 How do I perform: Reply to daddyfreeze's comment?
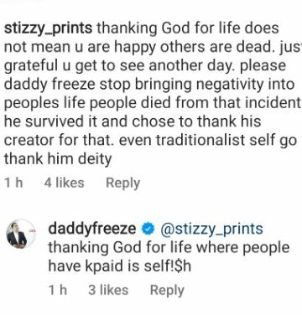pos(167,291)
